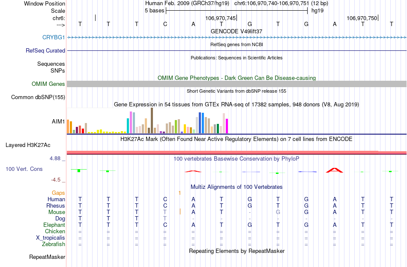This screenshot has width=407, height=267.
Task: Click the chr6:106,970,740-106,970,751 coordinates text
Action: coord(272,3)
